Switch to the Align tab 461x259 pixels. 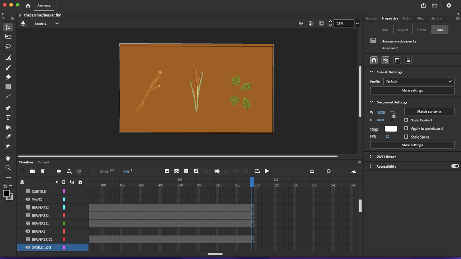pos(421,18)
